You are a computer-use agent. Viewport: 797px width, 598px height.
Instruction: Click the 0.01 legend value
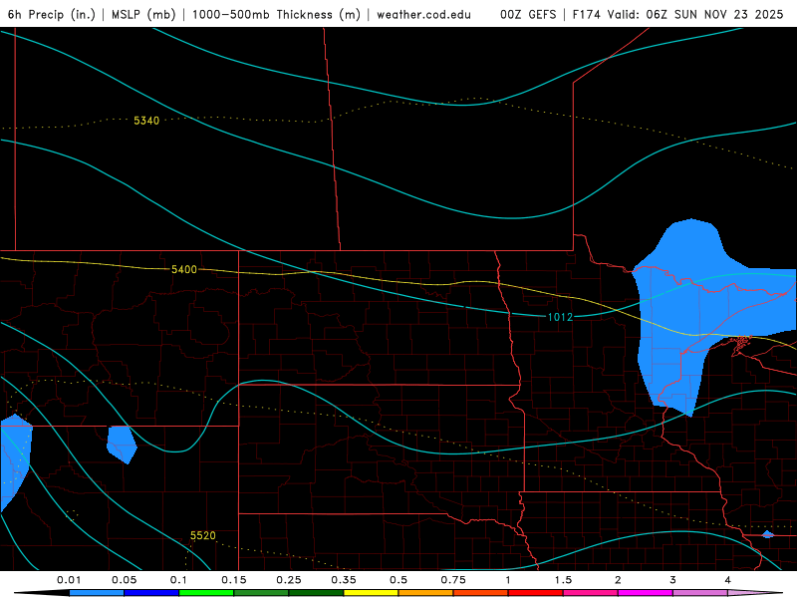click(x=69, y=580)
